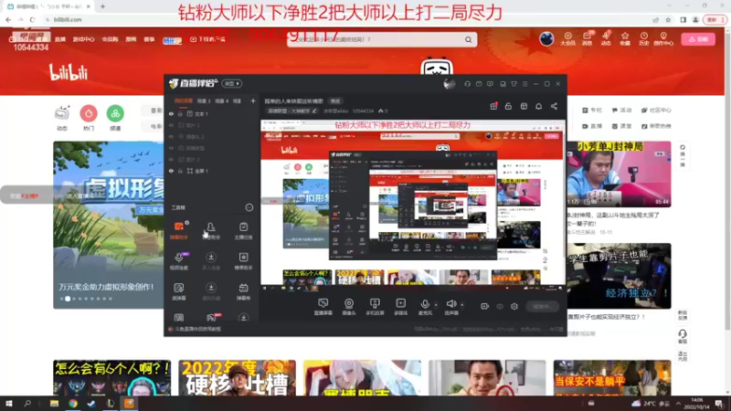This screenshot has height=411, width=731.
Task: Open the streamer tasks tool icon
Action: (243, 230)
